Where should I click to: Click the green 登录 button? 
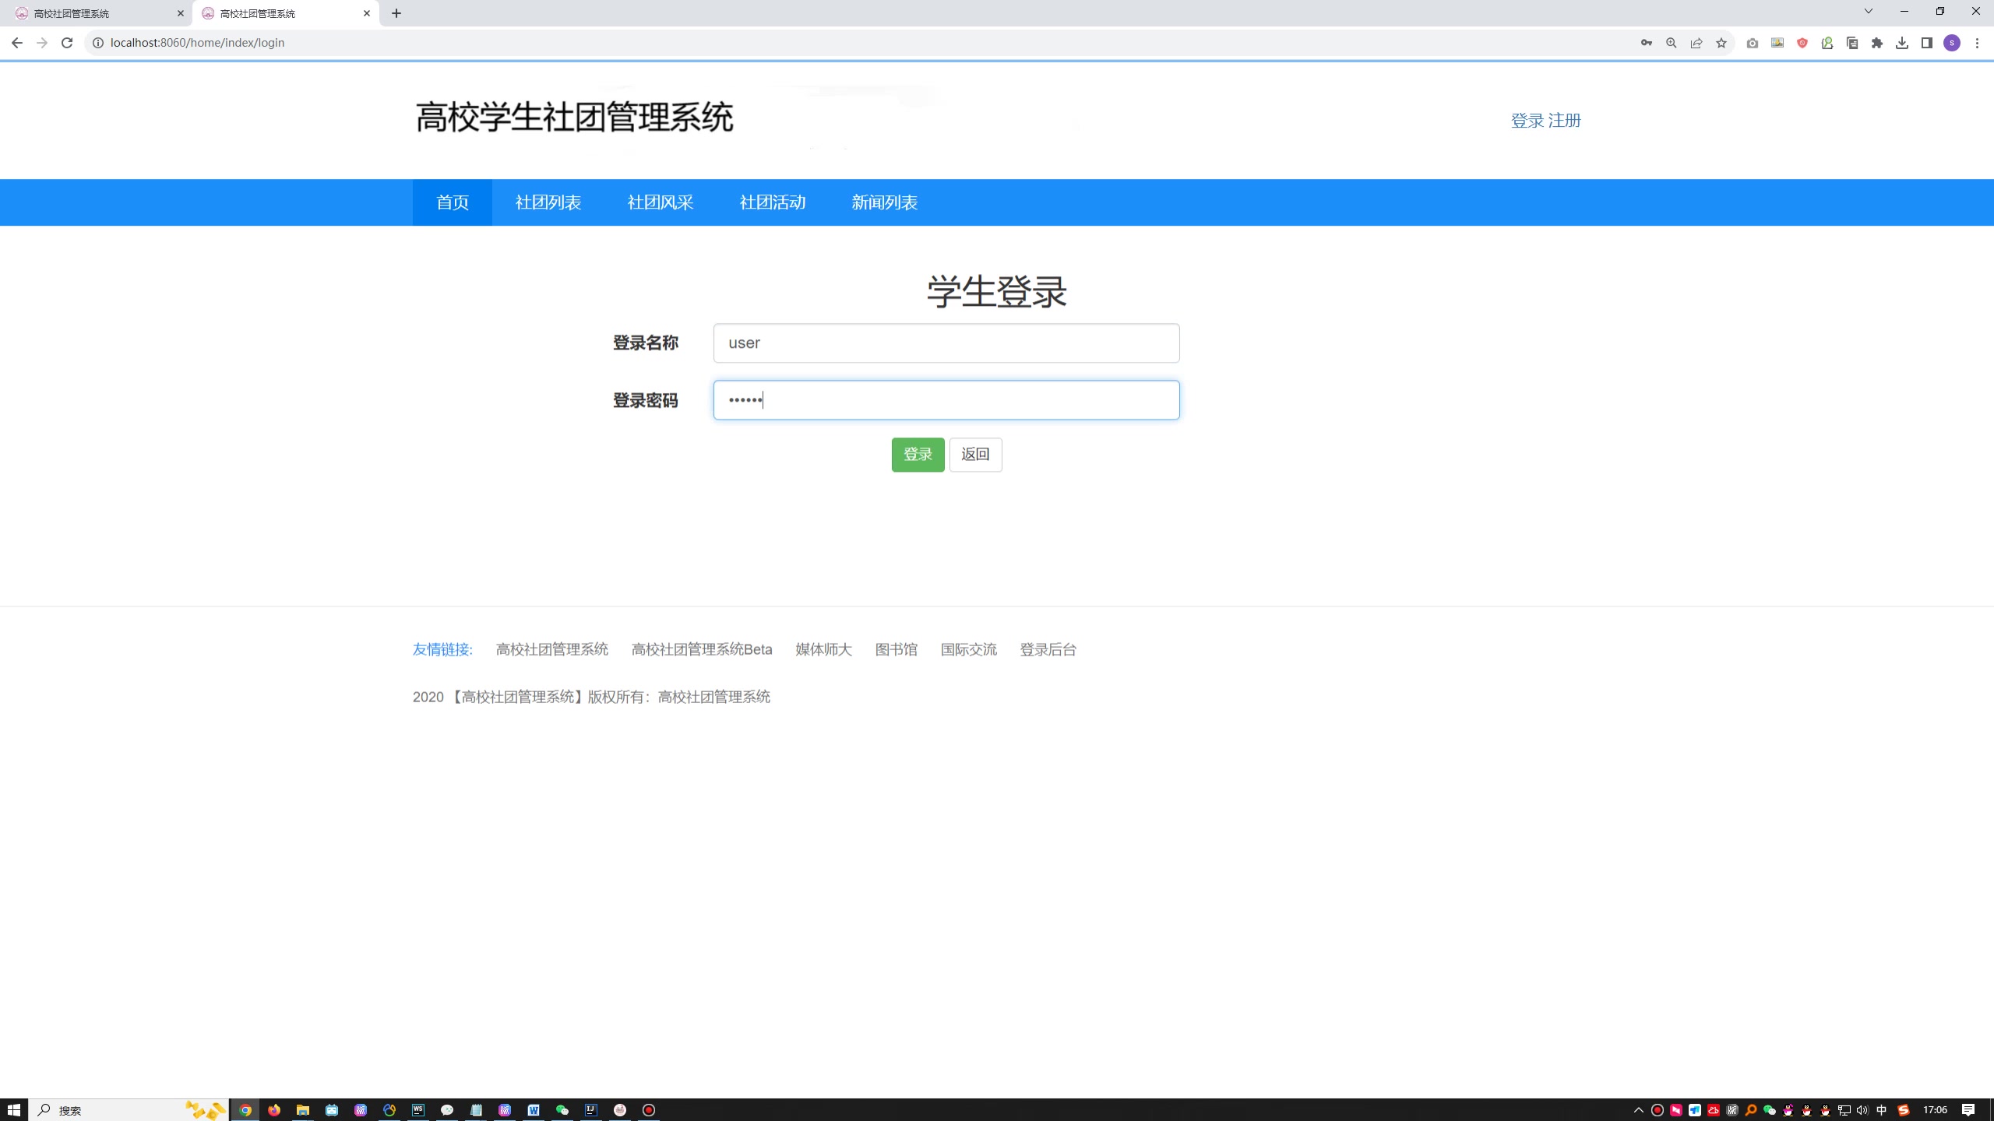pos(918,455)
